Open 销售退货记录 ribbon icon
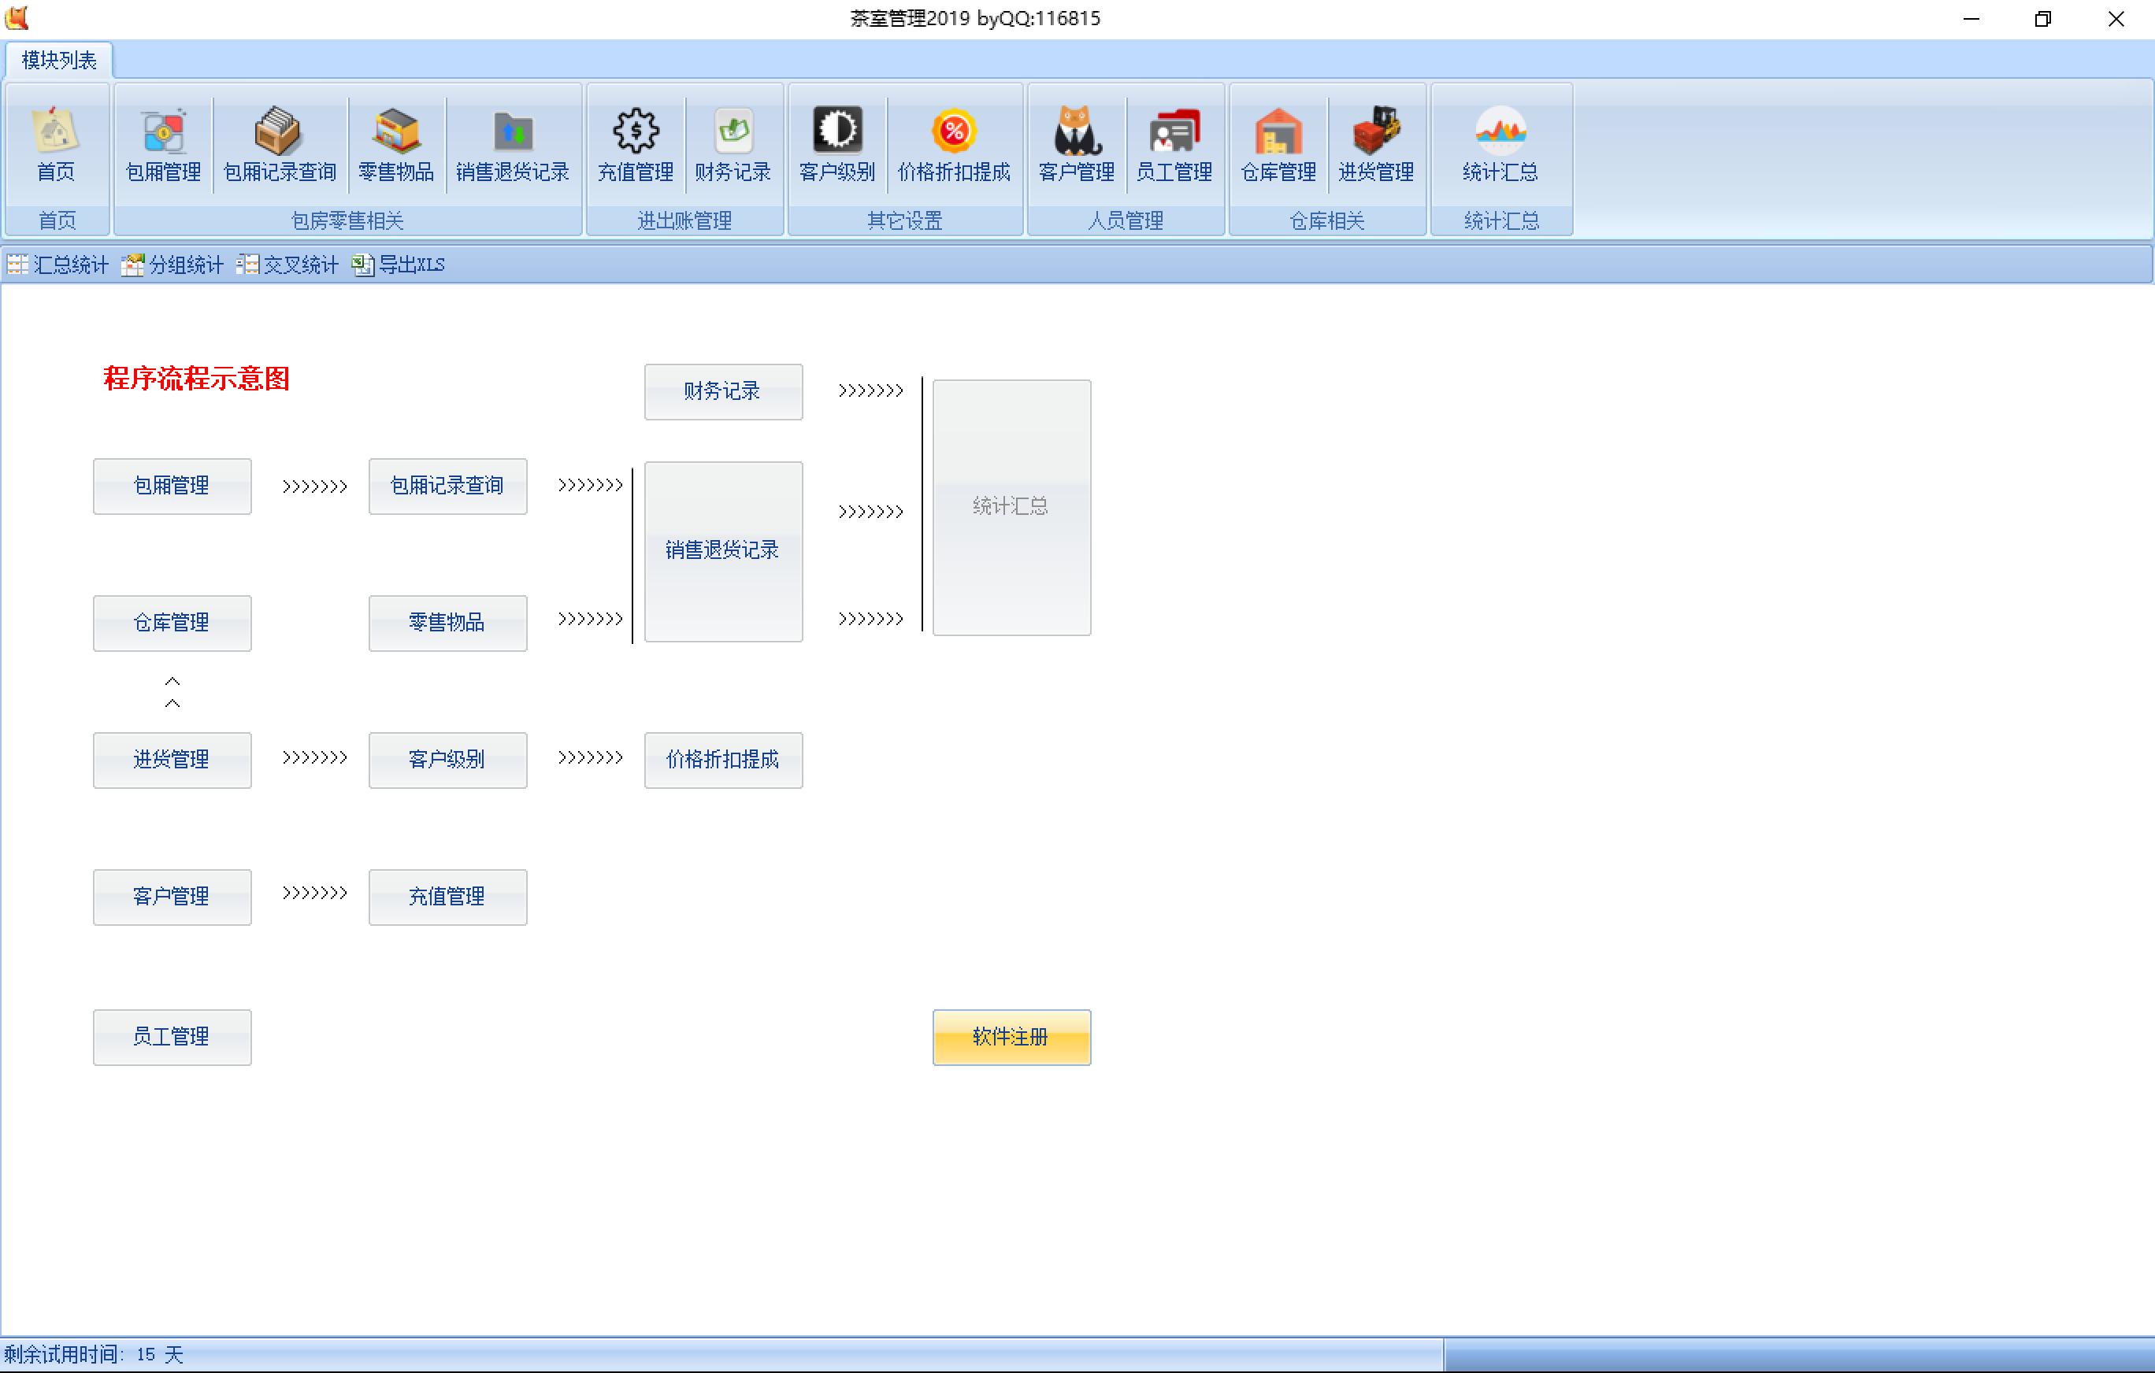 (x=513, y=144)
